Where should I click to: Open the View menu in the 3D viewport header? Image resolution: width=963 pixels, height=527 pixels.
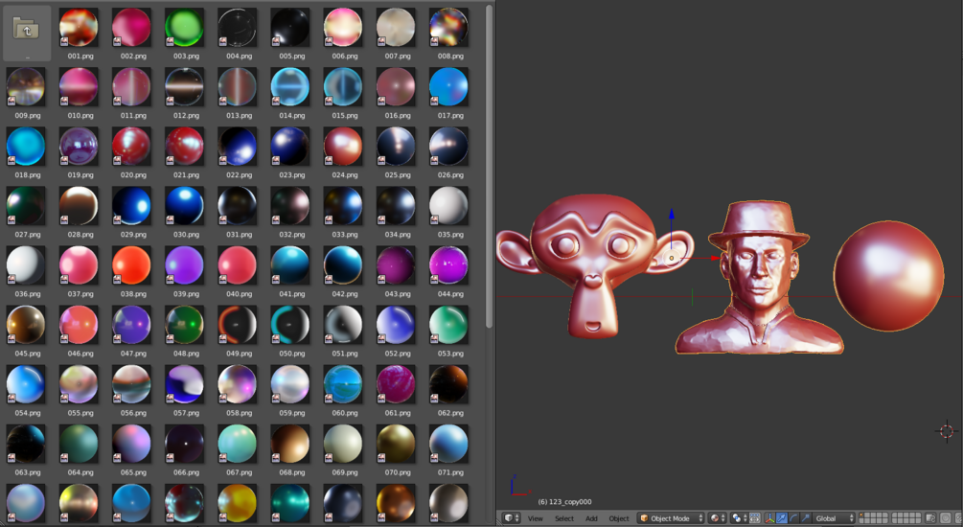(x=535, y=518)
